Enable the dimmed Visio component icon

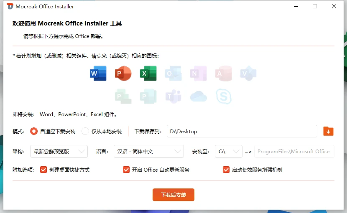point(248,73)
